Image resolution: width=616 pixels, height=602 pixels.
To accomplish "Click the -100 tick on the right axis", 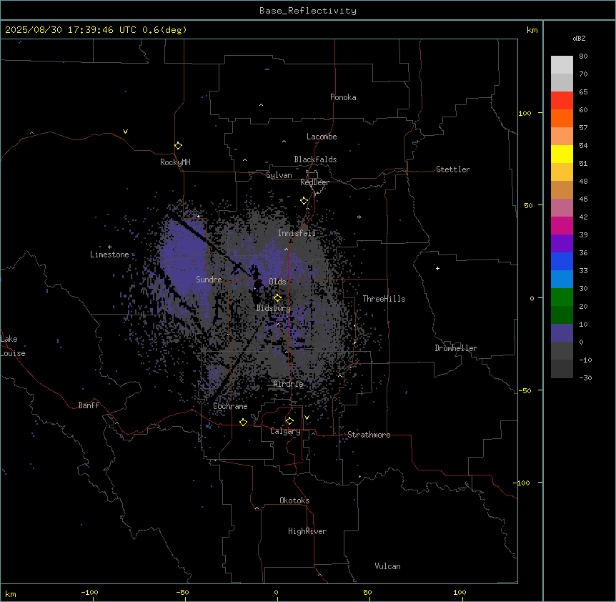I will tap(522, 483).
